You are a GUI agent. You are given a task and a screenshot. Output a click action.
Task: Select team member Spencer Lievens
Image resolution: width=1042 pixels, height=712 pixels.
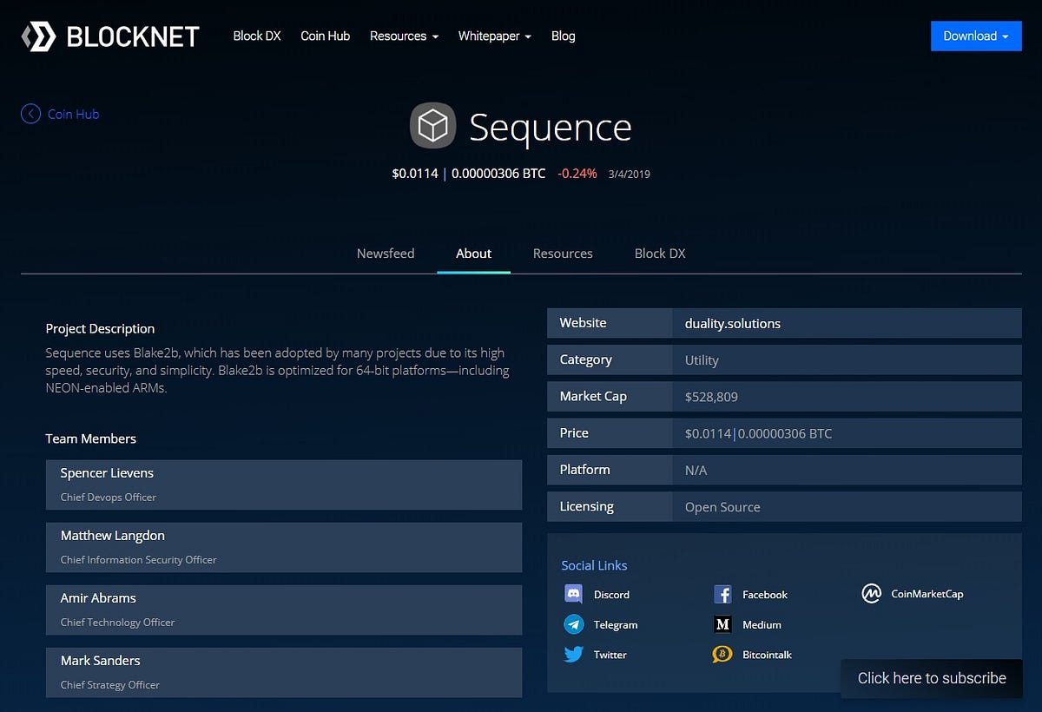tap(284, 485)
